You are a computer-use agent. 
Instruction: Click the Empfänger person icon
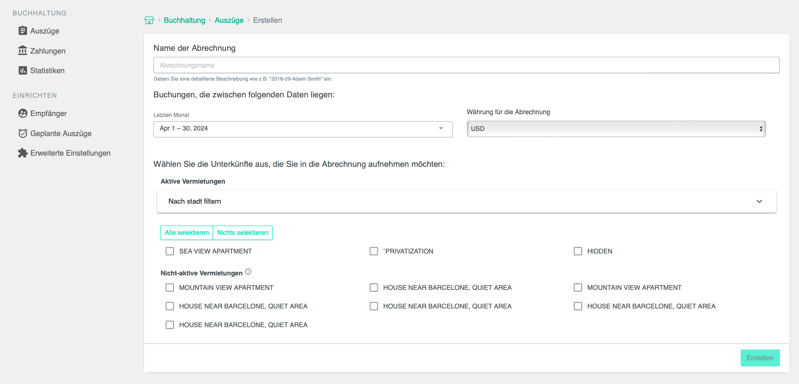(x=22, y=113)
